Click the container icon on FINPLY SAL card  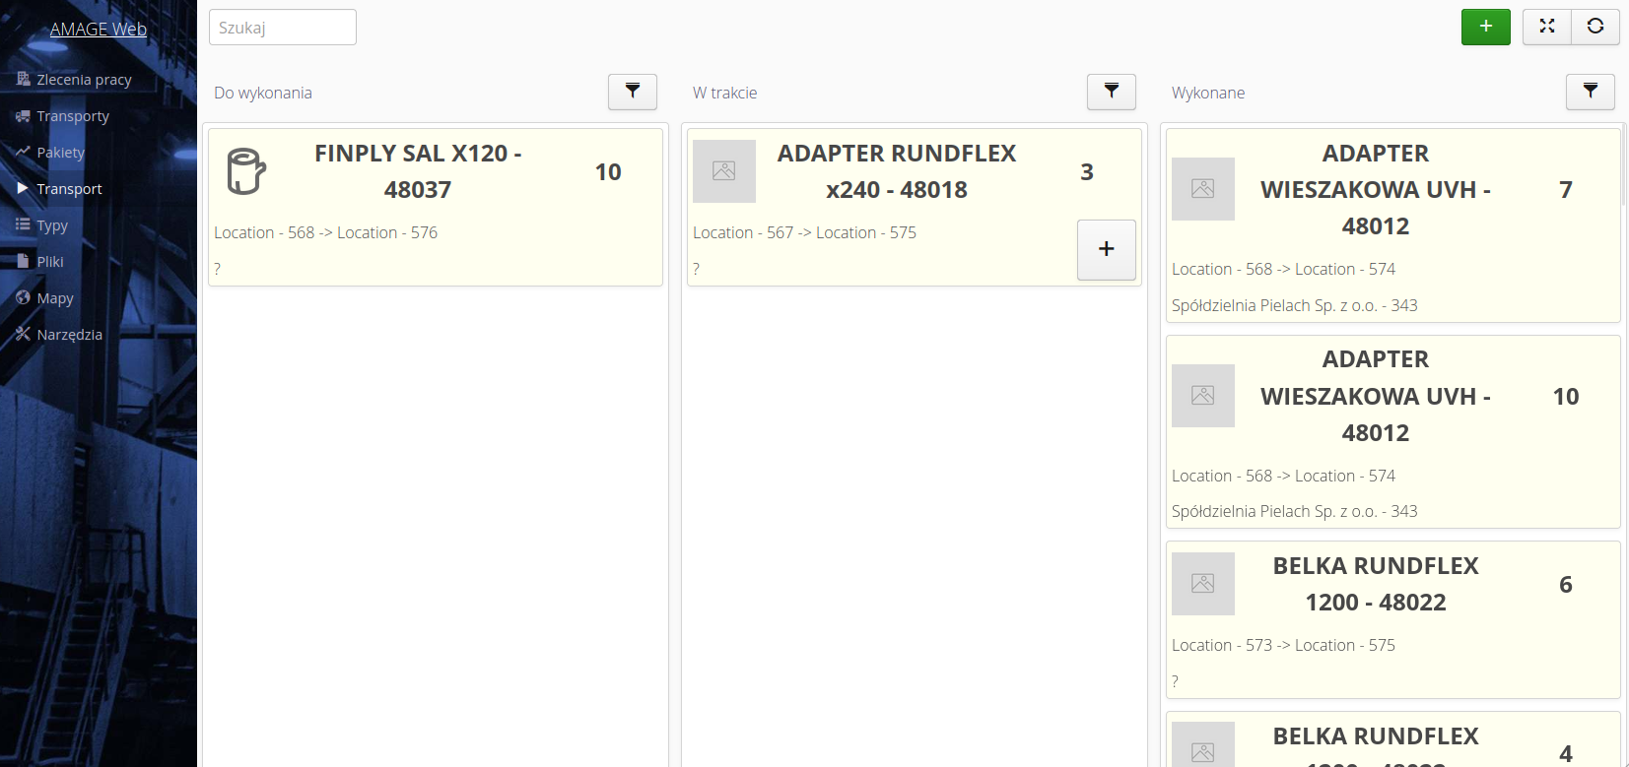[x=245, y=171]
